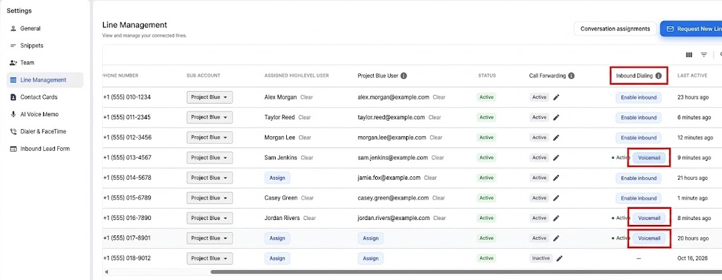This screenshot has width=722, height=280.
Task: Open Contact Cards settings
Action: 44,97
